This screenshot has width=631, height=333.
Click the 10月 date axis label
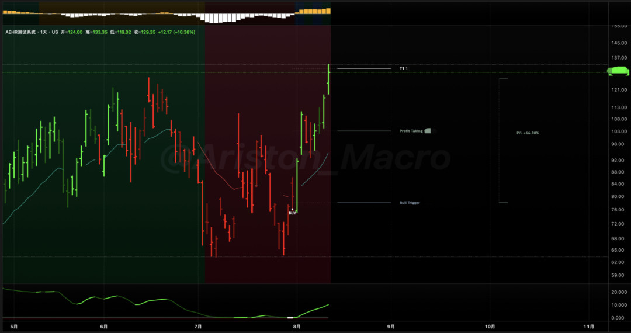(x=490, y=326)
